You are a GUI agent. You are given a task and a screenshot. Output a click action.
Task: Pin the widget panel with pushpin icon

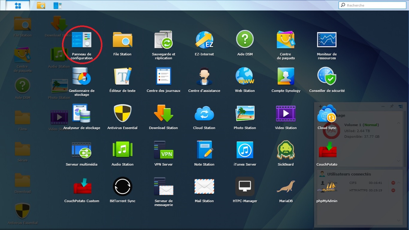392,106
